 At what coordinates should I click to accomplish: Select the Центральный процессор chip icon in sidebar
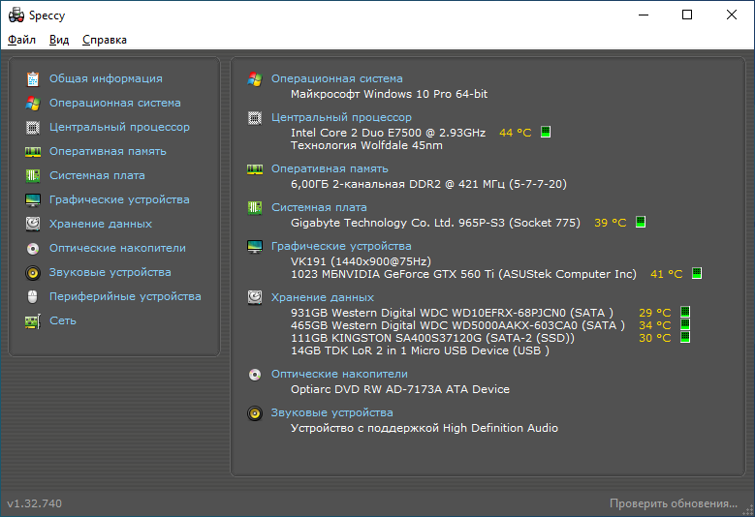33,128
